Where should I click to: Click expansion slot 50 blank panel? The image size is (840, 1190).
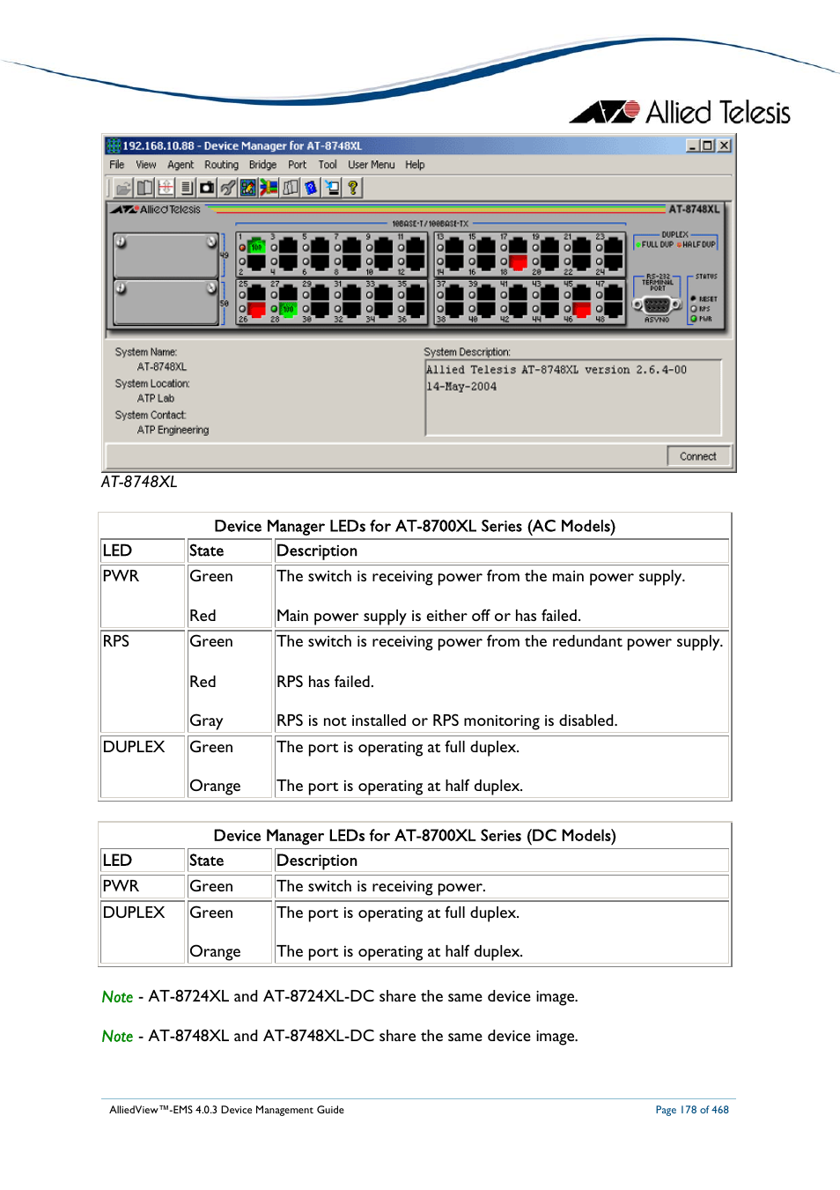(x=166, y=303)
